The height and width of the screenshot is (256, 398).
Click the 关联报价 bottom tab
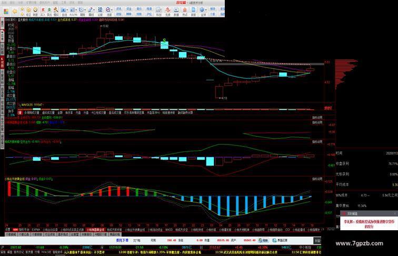86,234
